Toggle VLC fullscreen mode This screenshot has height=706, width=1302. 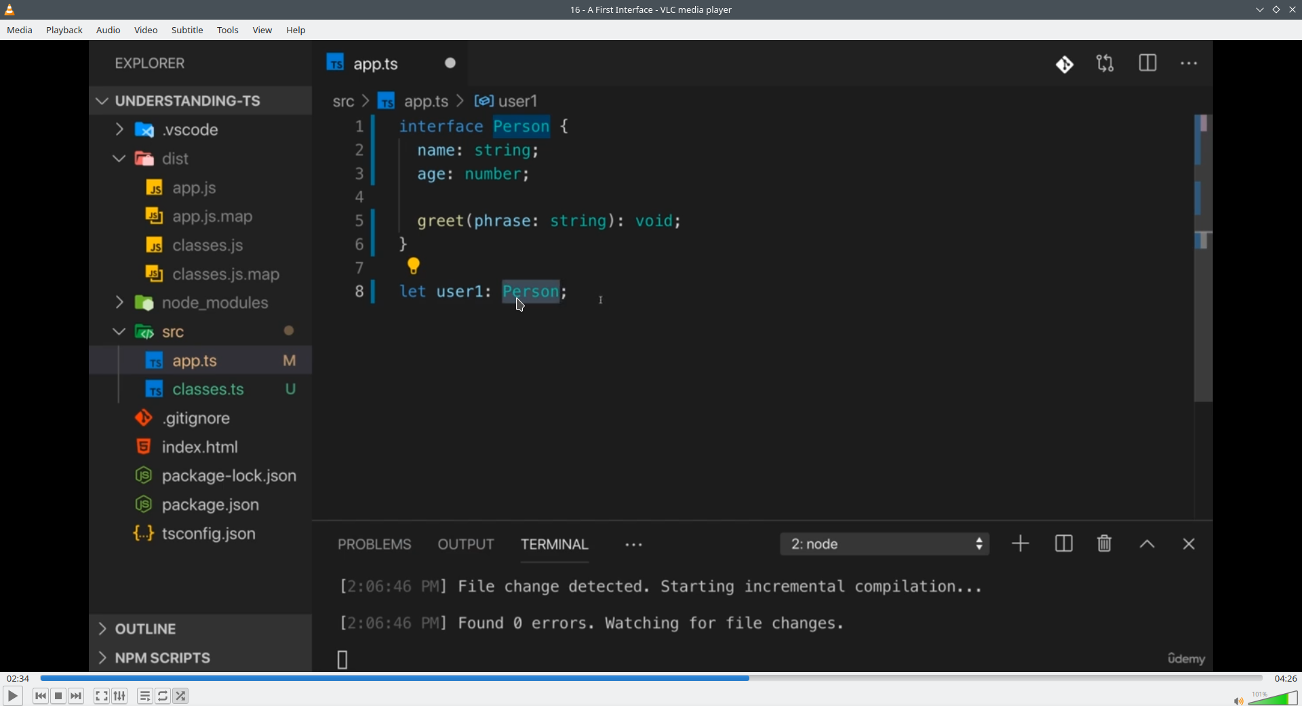coord(102,696)
